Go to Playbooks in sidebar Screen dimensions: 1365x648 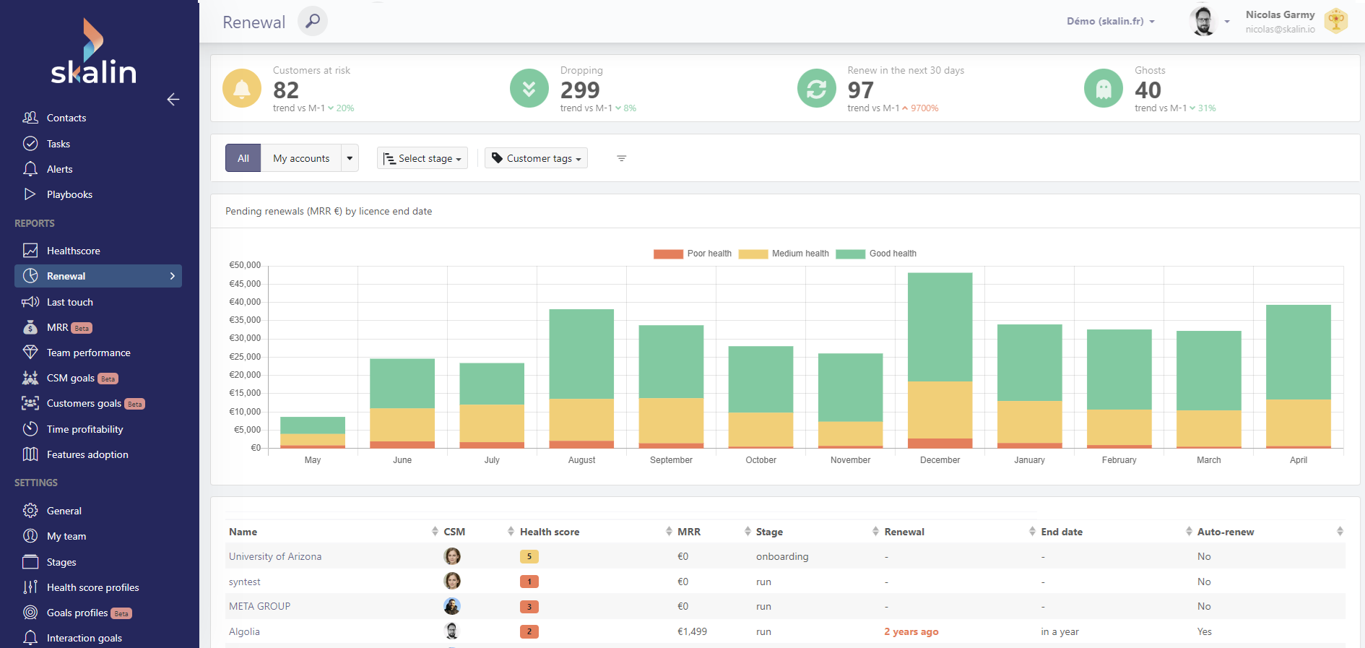[x=69, y=194]
